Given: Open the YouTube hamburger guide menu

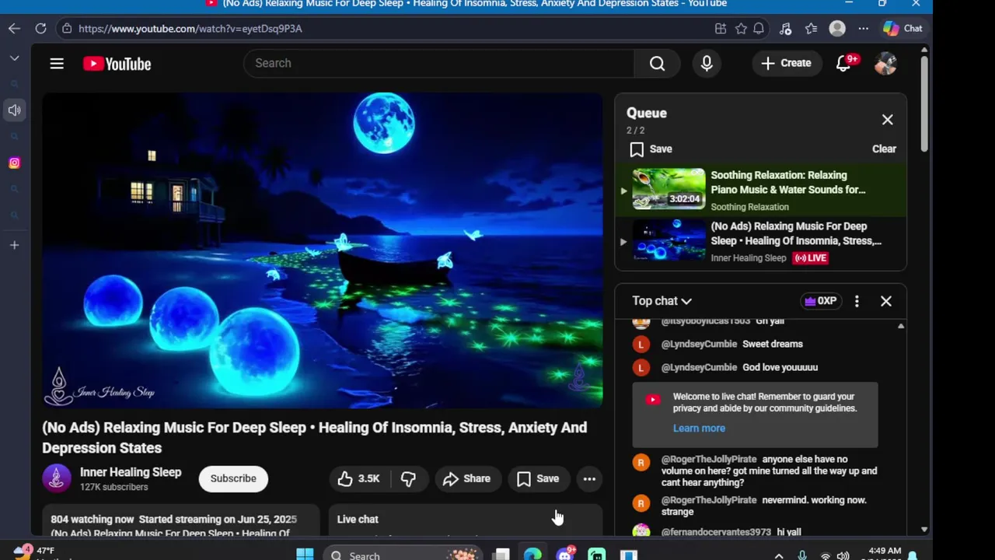Looking at the screenshot, I should pos(57,64).
